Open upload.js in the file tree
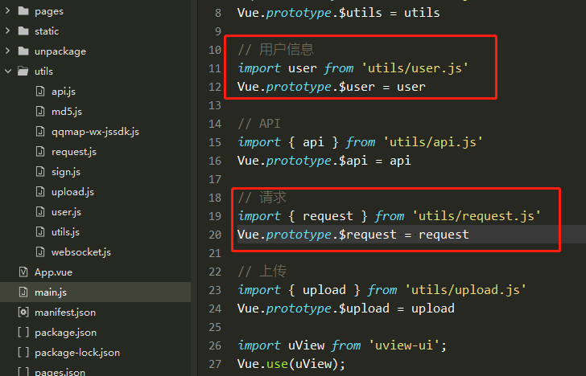 [x=72, y=192]
